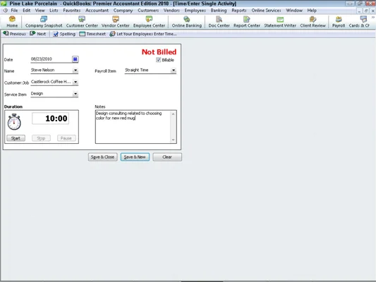Open Statement Writer
The width and height of the screenshot is (376, 282).
click(x=280, y=22)
